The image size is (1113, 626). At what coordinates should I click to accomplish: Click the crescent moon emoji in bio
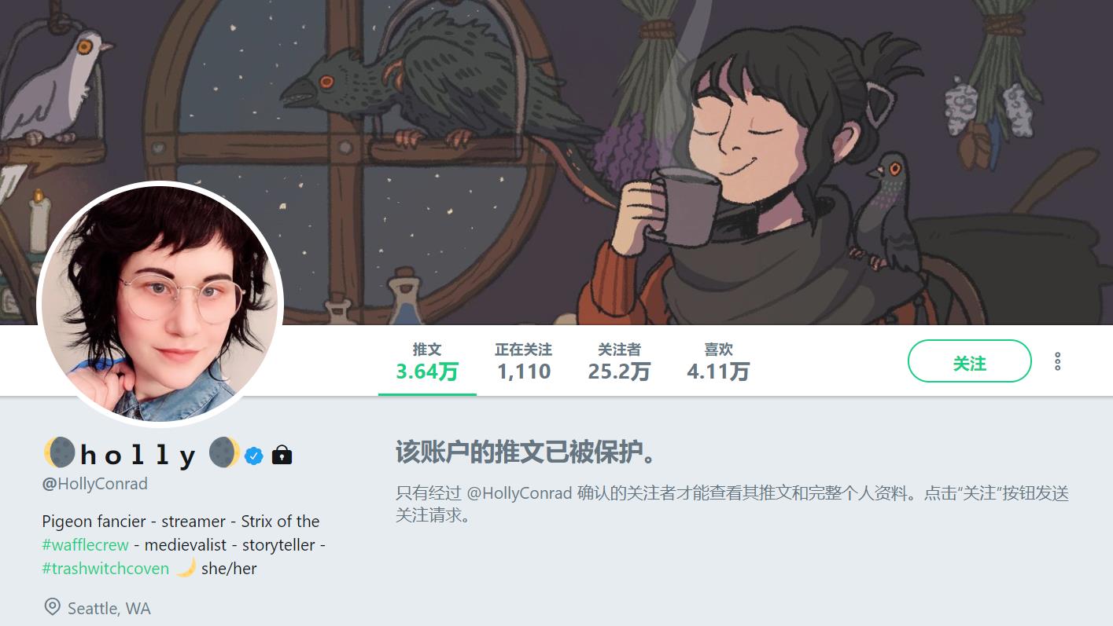[x=186, y=568]
